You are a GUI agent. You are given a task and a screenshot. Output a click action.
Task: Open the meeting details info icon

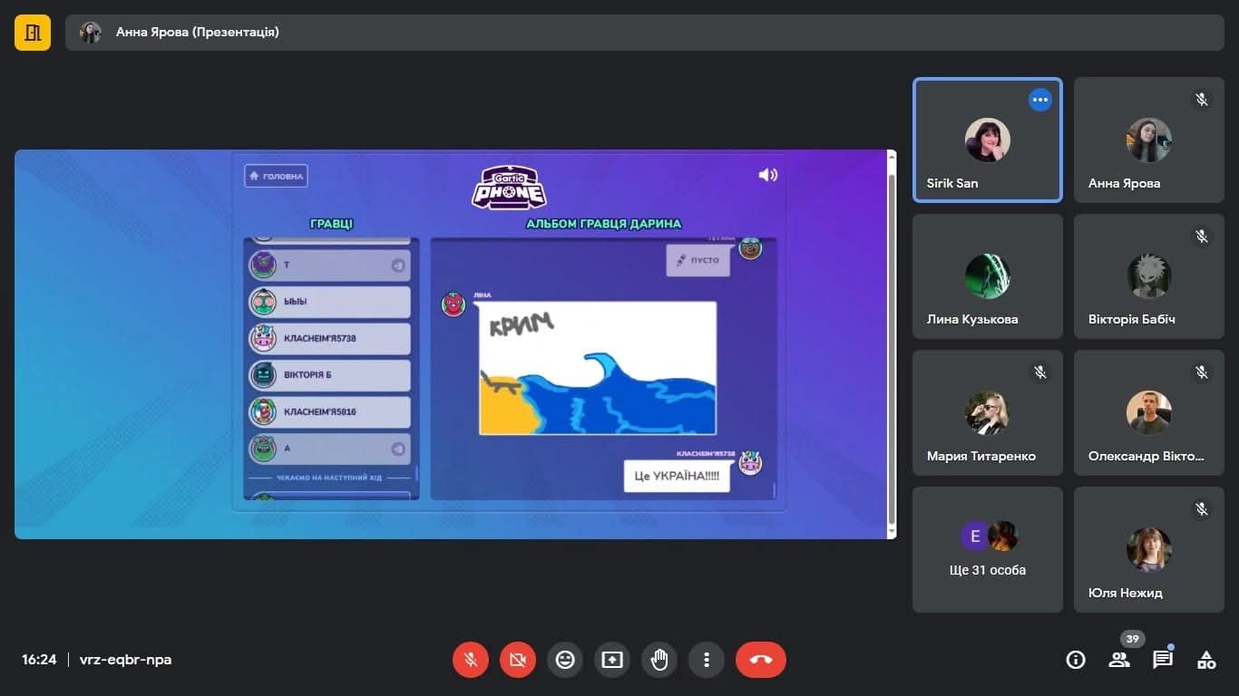pos(1076,660)
